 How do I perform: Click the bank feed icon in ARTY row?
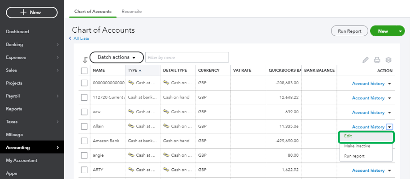point(131,170)
